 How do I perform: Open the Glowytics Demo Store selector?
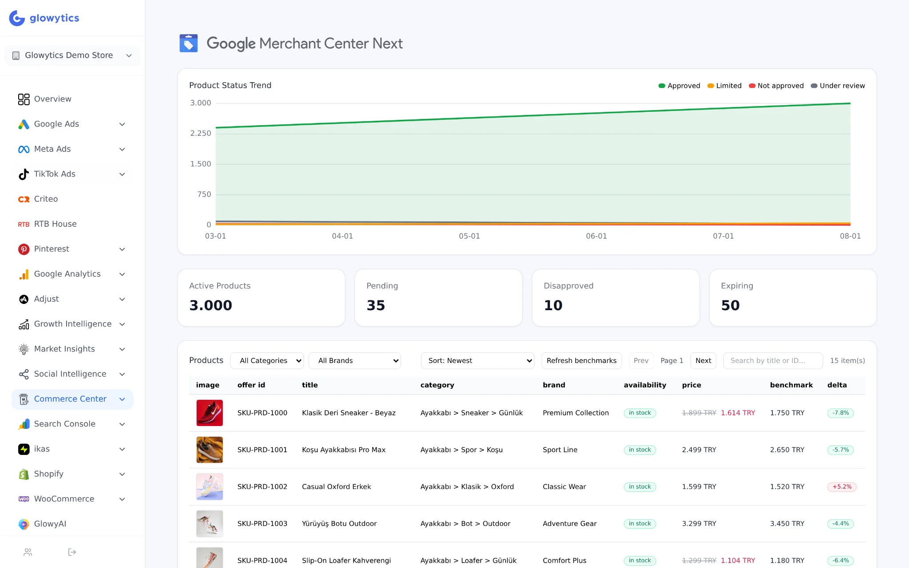(x=72, y=55)
